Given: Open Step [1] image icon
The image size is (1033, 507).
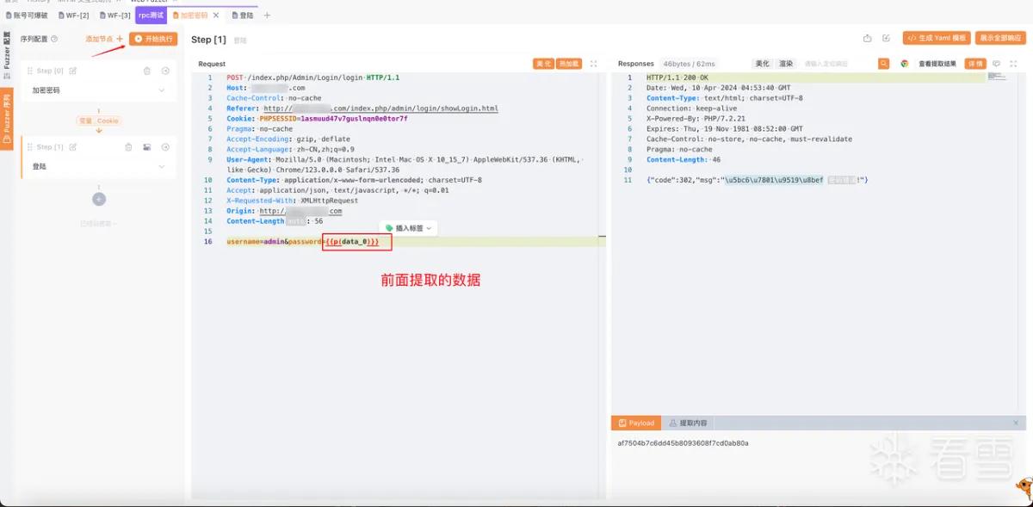Looking at the screenshot, I should coord(147,147).
